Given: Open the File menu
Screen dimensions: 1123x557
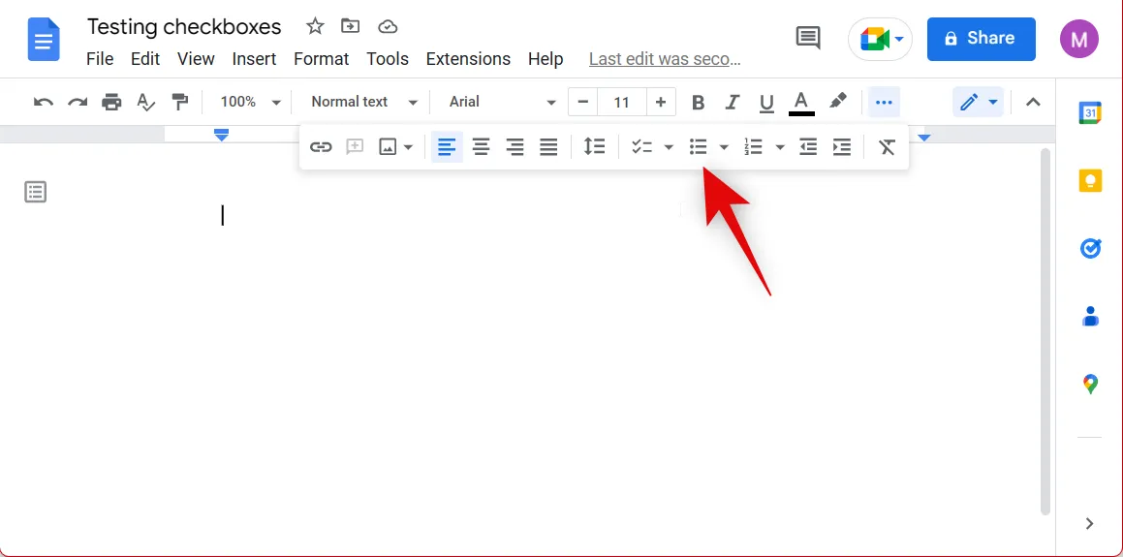Looking at the screenshot, I should pos(100,59).
